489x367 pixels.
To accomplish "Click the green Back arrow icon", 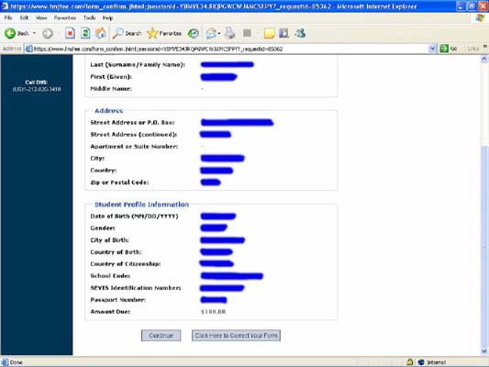I will 10,33.
